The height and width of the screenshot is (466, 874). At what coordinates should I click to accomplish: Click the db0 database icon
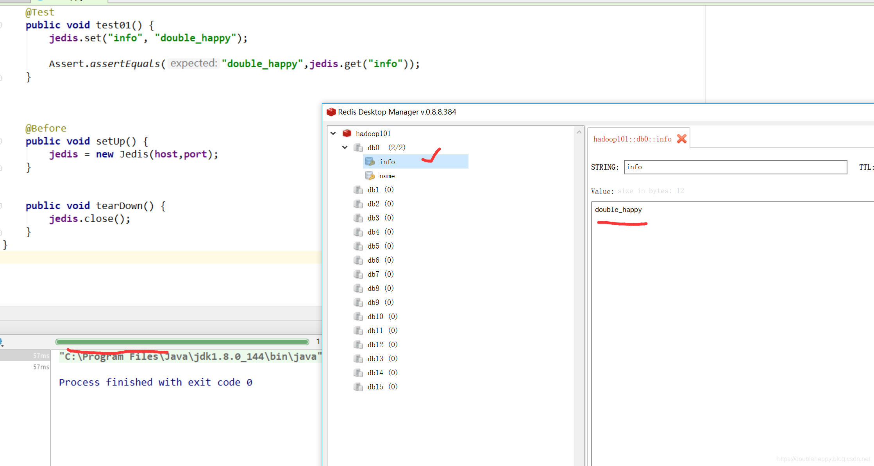tap(358, 148)
